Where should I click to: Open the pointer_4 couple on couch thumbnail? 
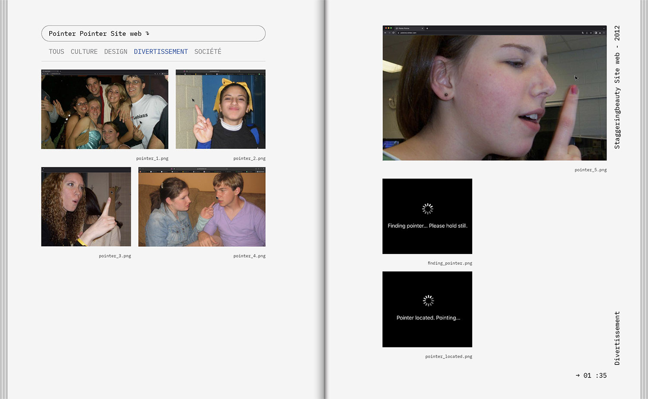click(x=202, y=207)
